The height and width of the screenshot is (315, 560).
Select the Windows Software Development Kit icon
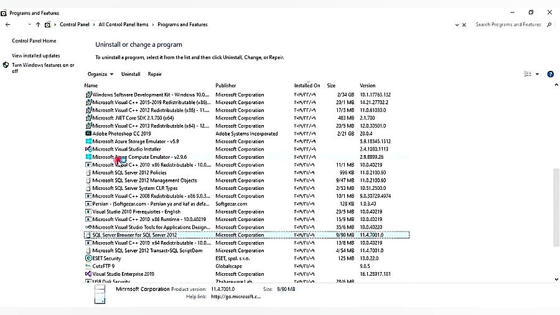click(x=88, y=95)
